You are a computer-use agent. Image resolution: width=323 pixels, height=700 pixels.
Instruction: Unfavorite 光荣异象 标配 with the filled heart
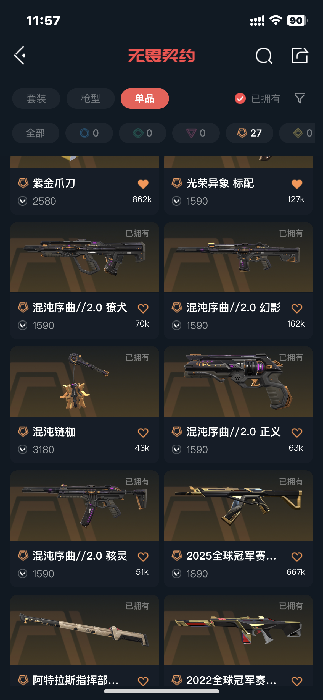297,184
